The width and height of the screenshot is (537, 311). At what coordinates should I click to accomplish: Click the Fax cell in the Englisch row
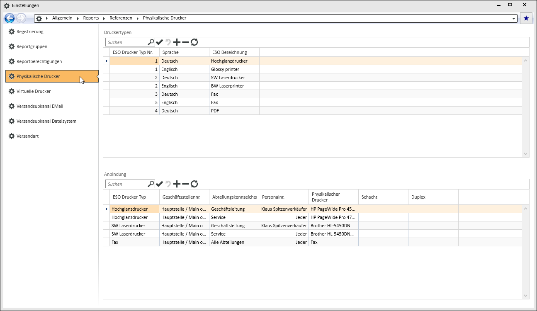pyautogui.click(x=234, y=102)
